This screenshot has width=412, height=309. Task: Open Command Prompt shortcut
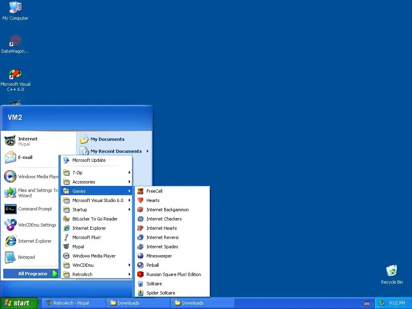31,209
